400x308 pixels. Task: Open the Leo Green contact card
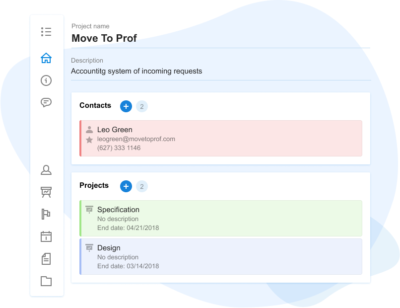[x=223, y=139]
